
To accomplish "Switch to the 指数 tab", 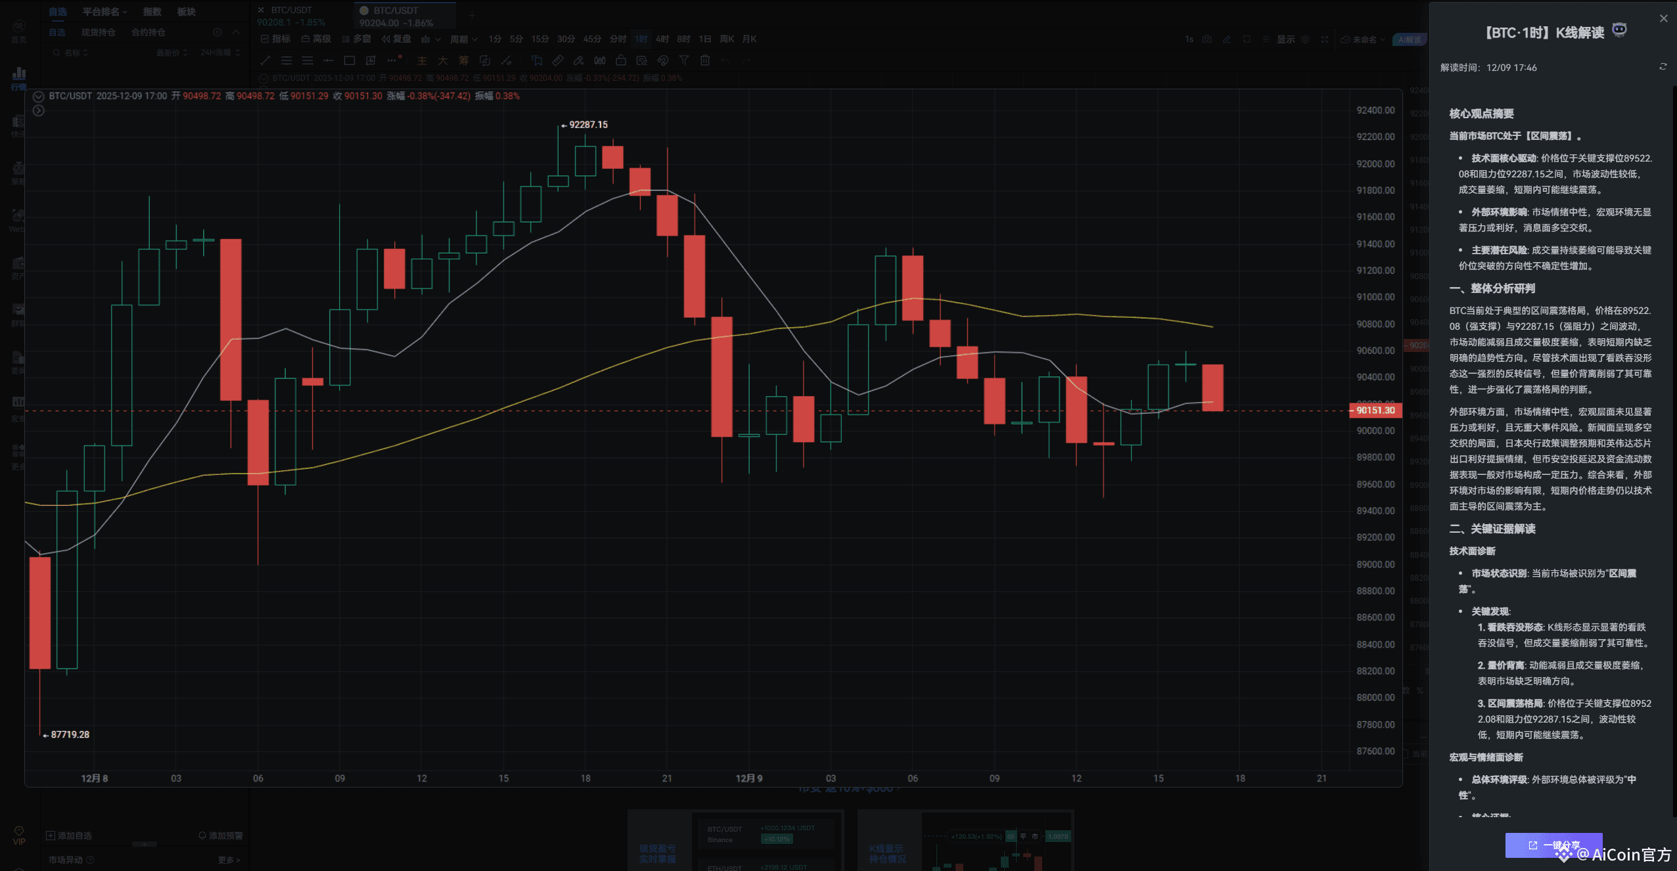I will 152,12.
